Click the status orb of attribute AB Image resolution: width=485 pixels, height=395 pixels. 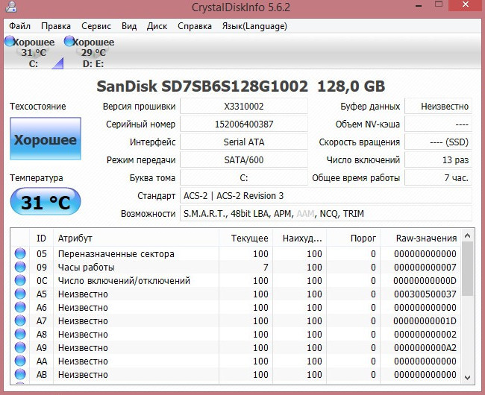pyautogui.click(x=20, y=374)
